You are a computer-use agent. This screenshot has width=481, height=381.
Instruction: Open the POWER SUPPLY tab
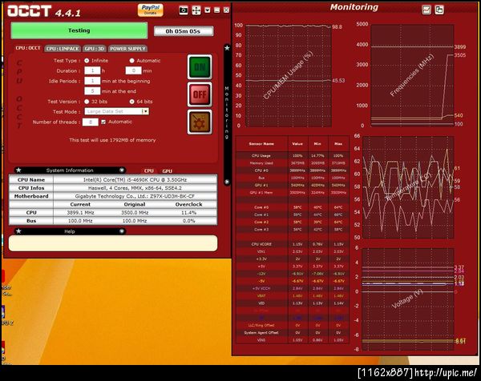[127, 49]
